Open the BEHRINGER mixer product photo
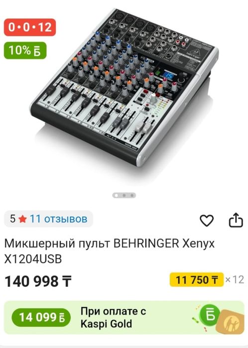The width and height of the screenshot is (248, 348). coord(124,88)
